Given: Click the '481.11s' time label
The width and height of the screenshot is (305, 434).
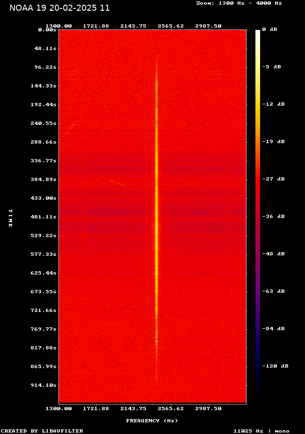Looking at the screenshot, I should coord(44,217).
